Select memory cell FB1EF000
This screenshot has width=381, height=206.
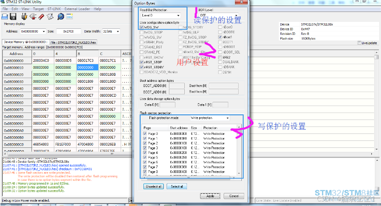[x=65, y=145]
